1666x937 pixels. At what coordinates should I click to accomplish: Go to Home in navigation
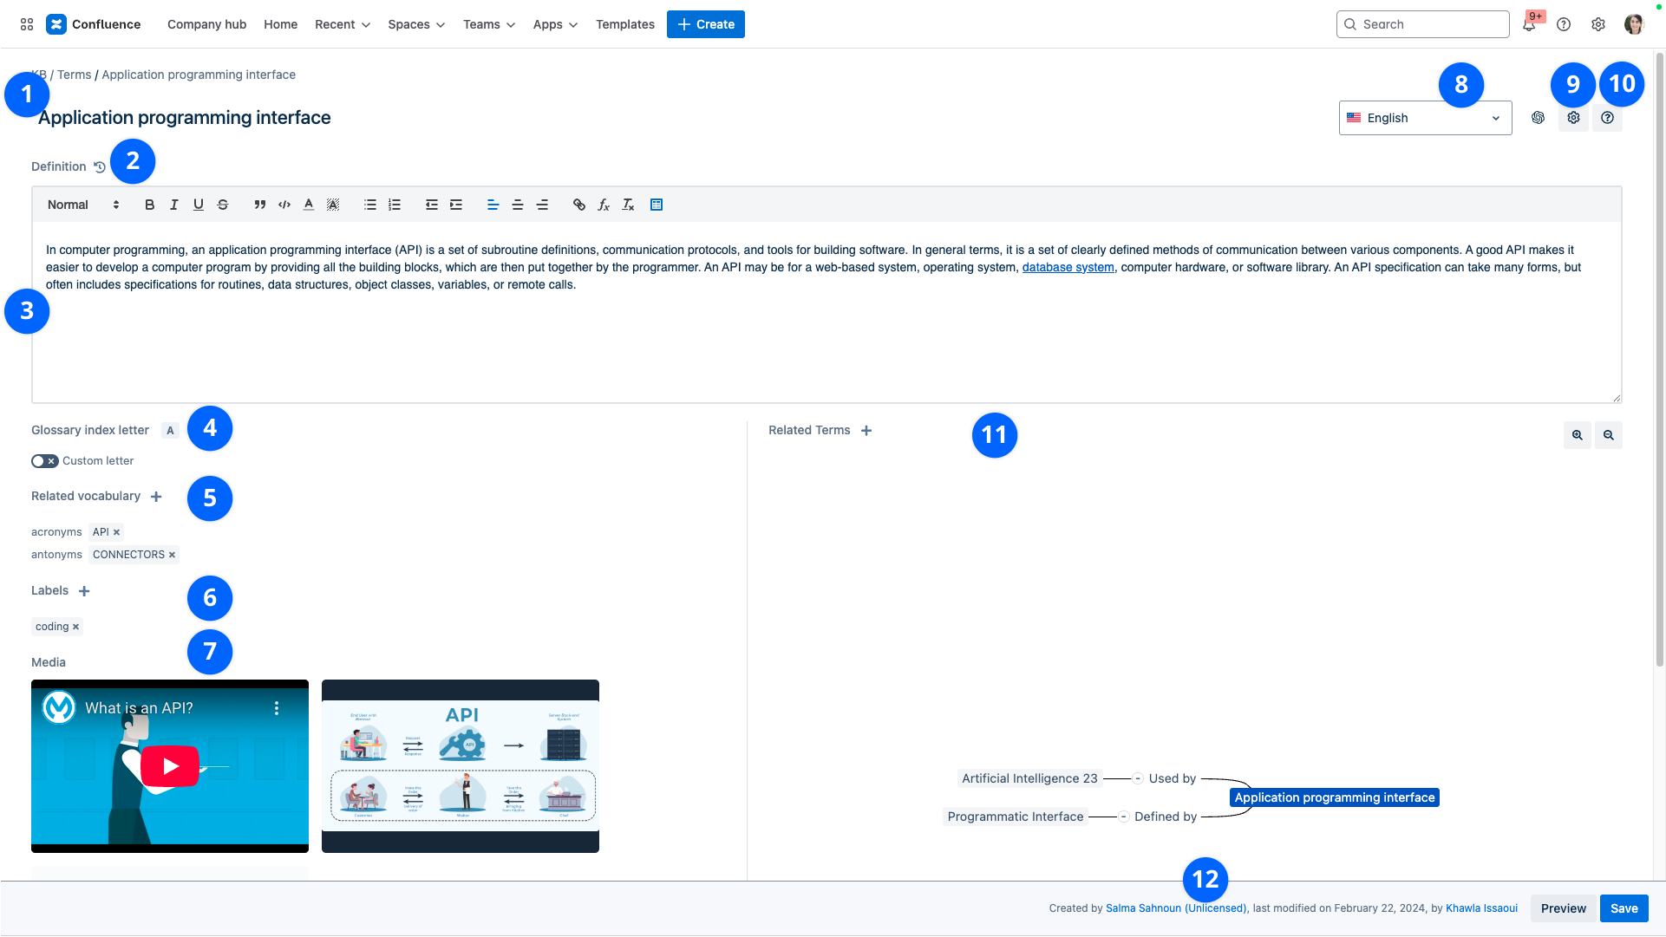pos(280,24)
